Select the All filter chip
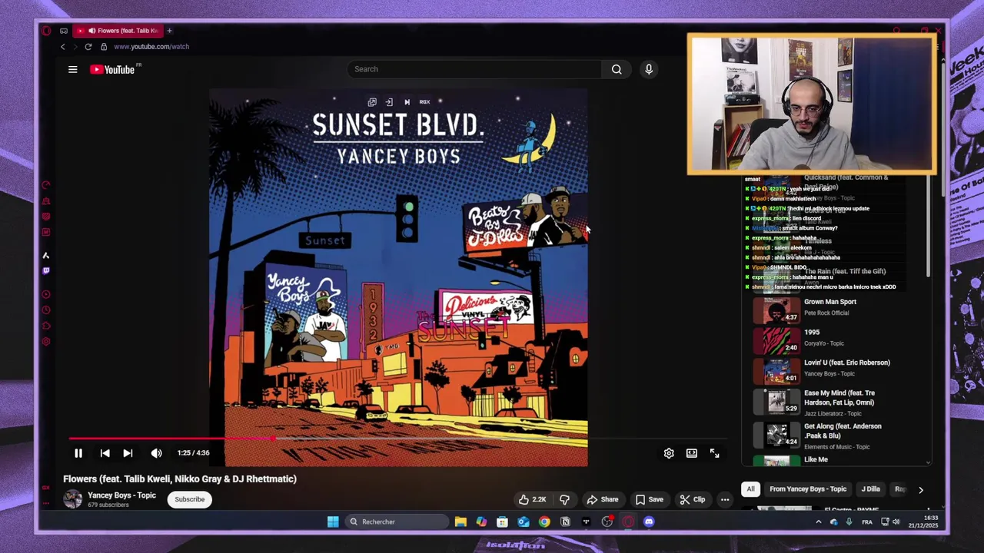Screen dimensions: 984x553 [x=750, y=489]
